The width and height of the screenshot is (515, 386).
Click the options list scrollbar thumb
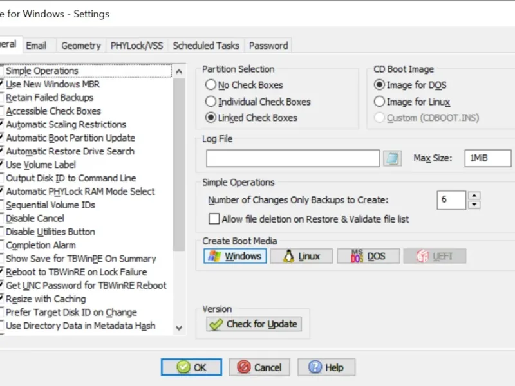coord(179,165)
